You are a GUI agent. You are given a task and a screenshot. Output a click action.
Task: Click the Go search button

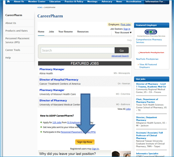[x=122, y=50]
